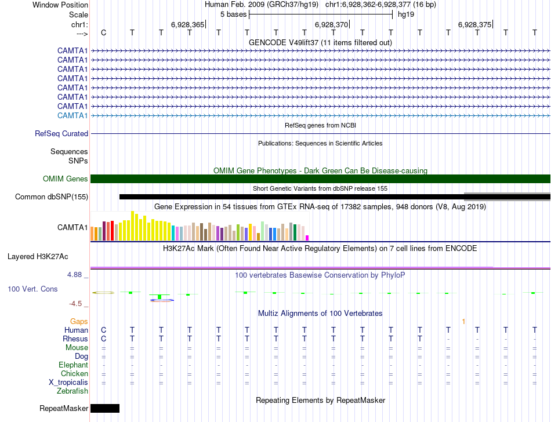Click the "hg19" label beside the scale bar
This screenshot has height=422, width=551.
coord(406,14)
